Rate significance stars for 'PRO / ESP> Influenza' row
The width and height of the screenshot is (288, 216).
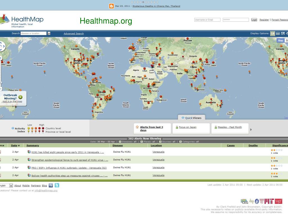click(x=277, y=166)
